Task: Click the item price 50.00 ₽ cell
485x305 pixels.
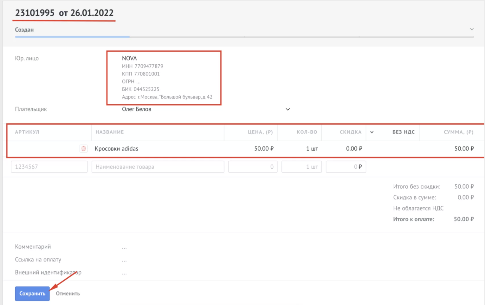Action: pos(263,149)
